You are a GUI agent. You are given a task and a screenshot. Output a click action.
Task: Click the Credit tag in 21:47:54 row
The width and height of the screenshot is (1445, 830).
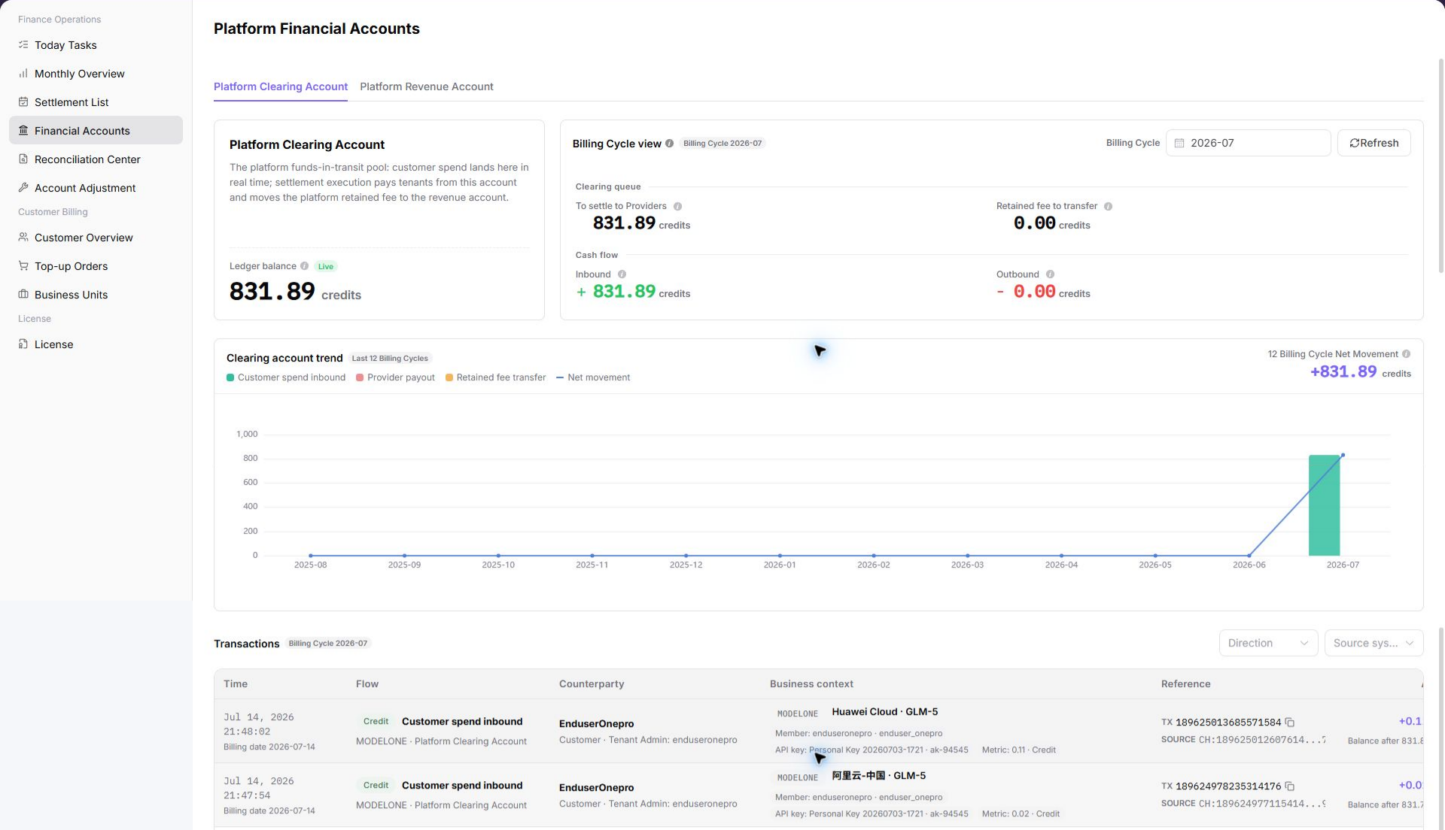pos(376,786)
